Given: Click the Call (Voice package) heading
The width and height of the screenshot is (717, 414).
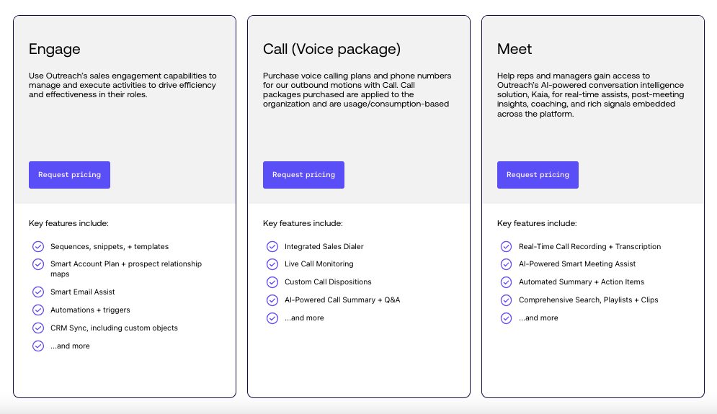Looking at the screenshot, I should pos(331,50).
